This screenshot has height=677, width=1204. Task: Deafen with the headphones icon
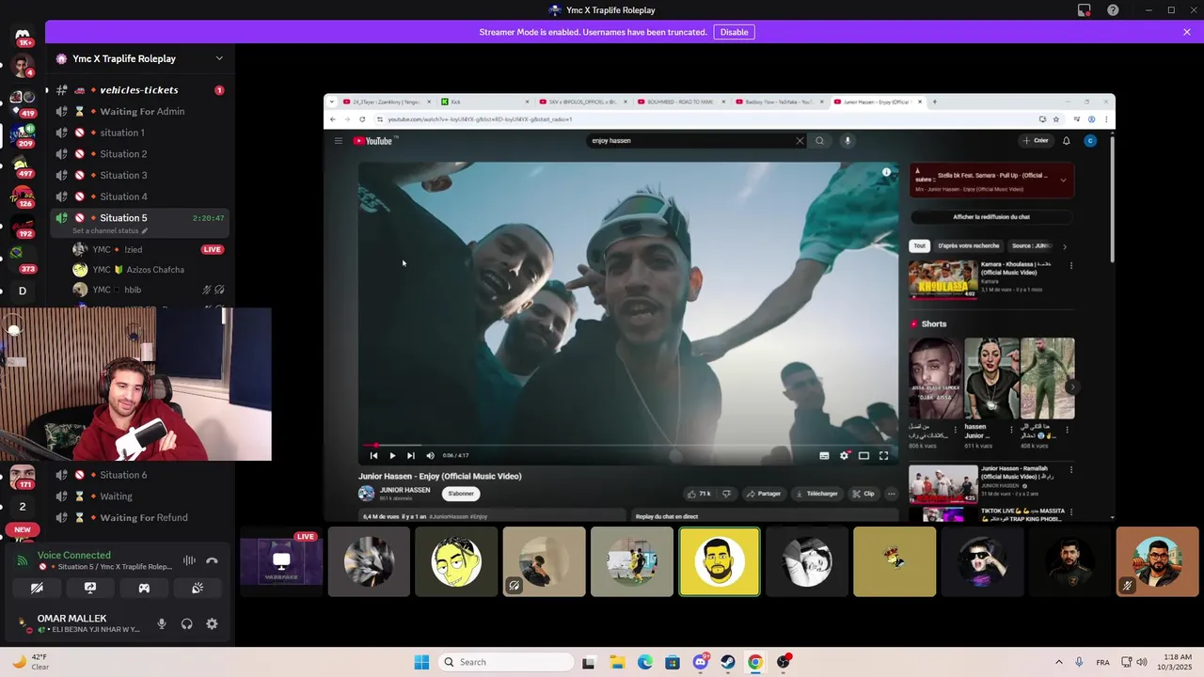[x=187, y=623]
